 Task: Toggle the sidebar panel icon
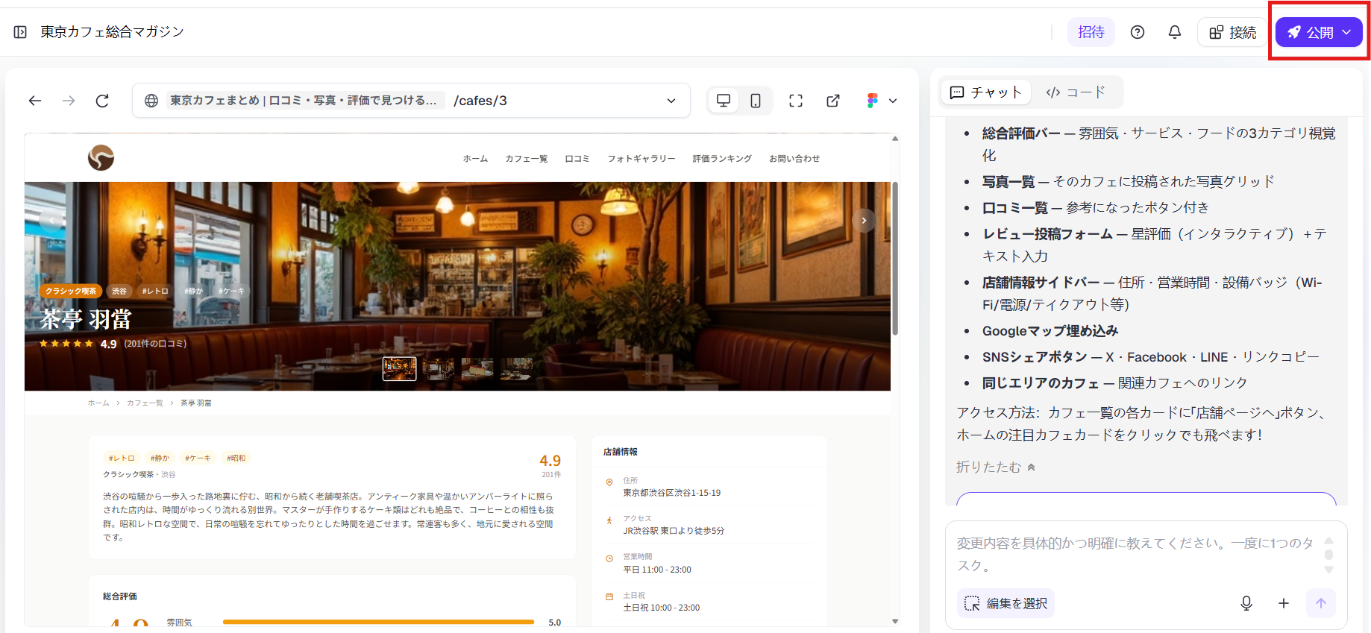coord(20,32)
